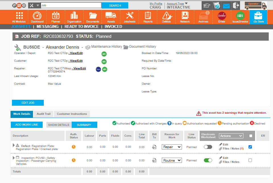Click the Maintenance History link
This screenshot has width=273, height=183.
(x=106, y=47)
